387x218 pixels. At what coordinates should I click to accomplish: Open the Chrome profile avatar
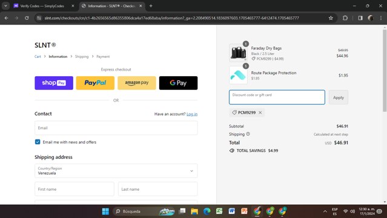[371, 18]
